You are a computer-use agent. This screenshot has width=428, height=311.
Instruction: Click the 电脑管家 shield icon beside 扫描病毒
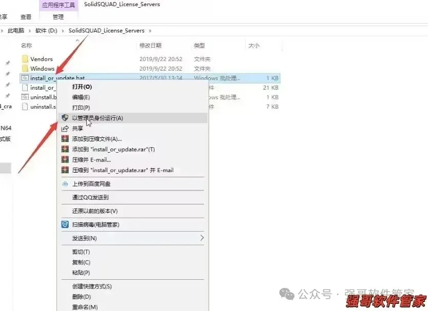[65, 224]
